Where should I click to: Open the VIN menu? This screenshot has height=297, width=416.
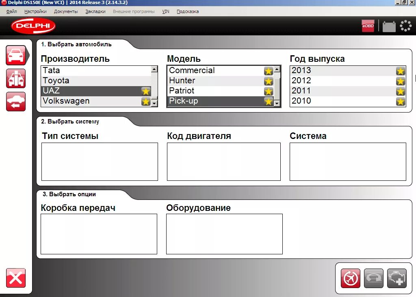pyautogui.click(x=166, y=11)
